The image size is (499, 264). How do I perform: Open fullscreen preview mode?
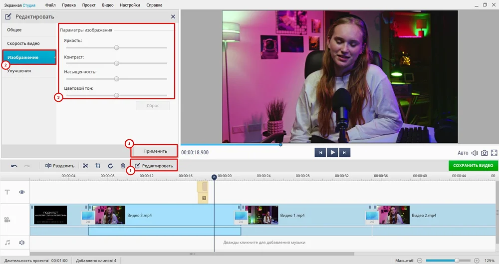(494, 153)
